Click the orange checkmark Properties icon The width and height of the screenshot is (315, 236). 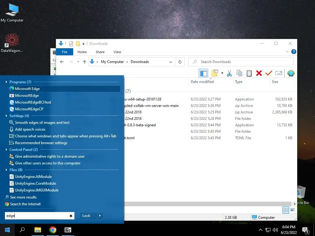[x=269, y=73]
